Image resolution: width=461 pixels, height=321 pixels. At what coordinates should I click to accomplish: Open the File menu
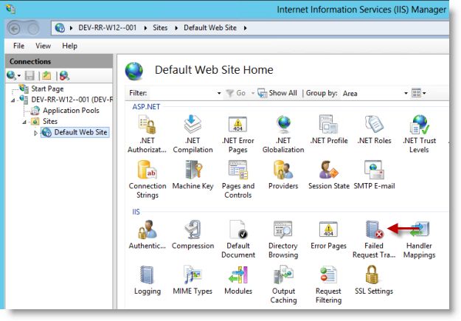point(19,46)
